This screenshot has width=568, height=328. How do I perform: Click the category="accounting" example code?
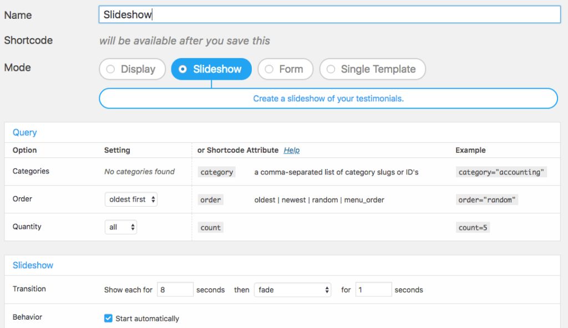tap(501, 172)
